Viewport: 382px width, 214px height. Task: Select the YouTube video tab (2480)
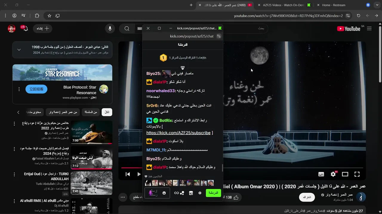pos(225,5)
